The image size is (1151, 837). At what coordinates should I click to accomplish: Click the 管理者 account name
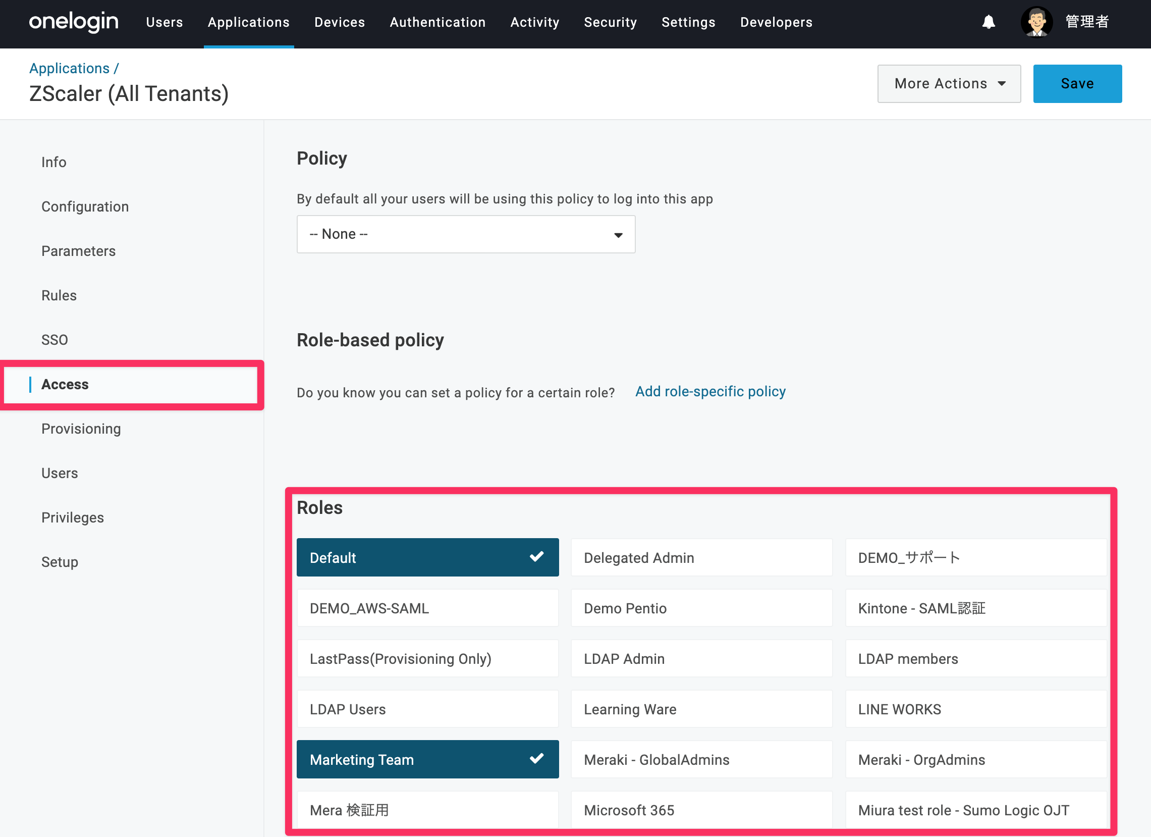(1087, 22)
